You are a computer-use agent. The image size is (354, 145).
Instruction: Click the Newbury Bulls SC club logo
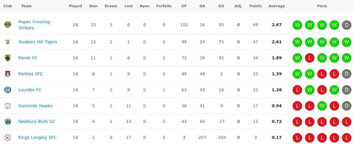click(8, 121)
